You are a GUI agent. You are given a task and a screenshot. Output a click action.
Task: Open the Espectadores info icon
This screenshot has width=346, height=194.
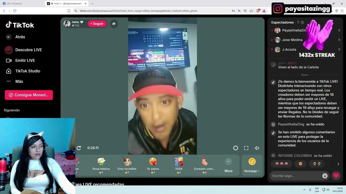302,23
